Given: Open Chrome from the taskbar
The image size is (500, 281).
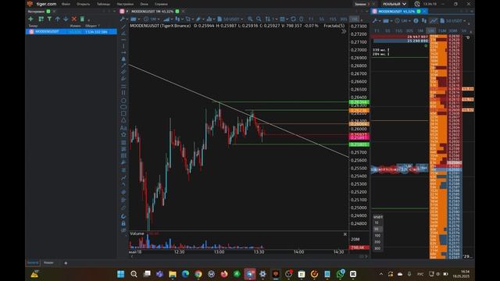Looking at the screenshot, I should 198,274.
